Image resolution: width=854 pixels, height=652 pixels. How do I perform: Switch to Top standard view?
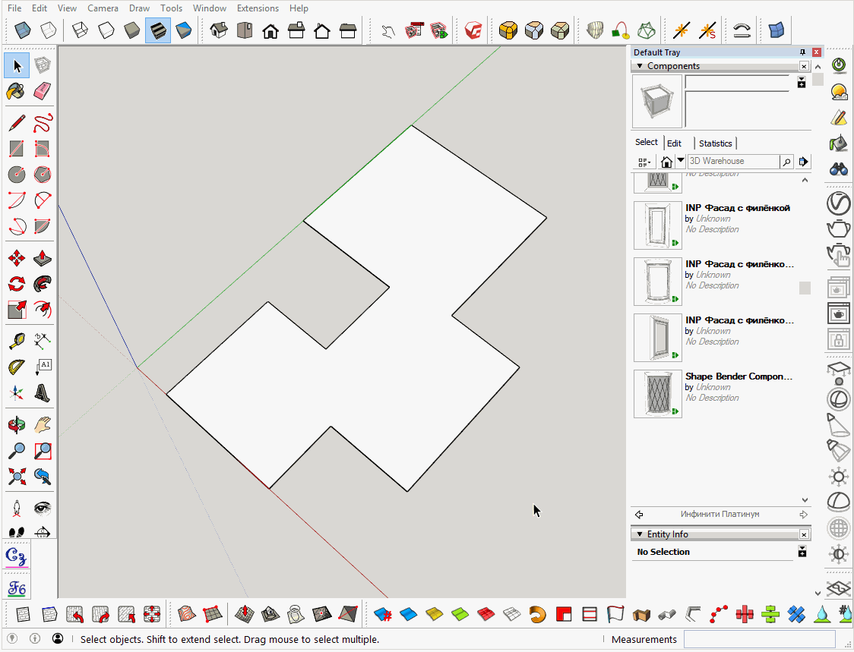coord(245,30)
